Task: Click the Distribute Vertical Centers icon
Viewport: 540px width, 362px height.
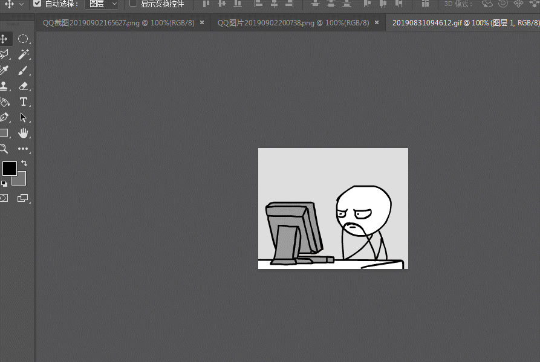Action: [x=331, y=4]
